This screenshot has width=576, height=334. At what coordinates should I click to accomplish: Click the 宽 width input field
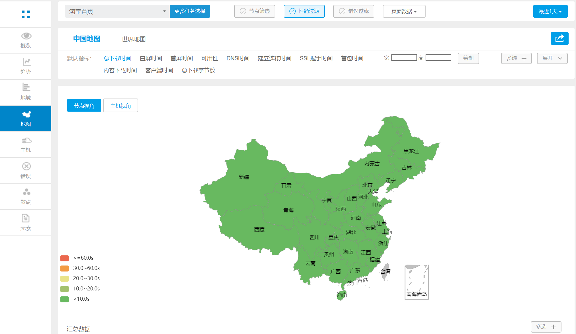coord(404,58)
